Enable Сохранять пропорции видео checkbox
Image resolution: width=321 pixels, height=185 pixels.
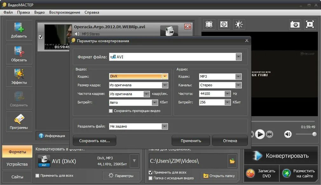(x=111, y=111)
